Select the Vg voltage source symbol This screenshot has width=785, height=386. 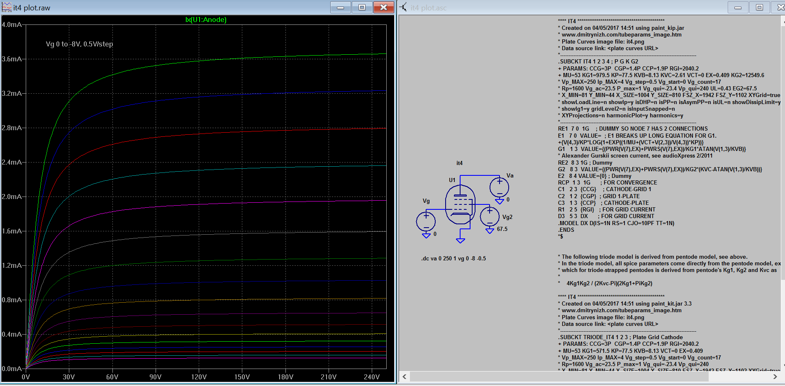426,221
